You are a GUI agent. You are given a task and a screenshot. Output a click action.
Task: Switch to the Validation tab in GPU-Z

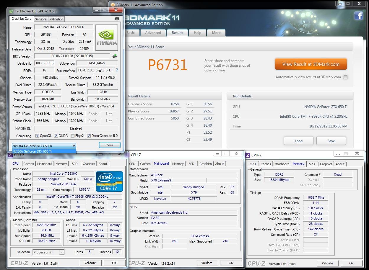(56, 19)
